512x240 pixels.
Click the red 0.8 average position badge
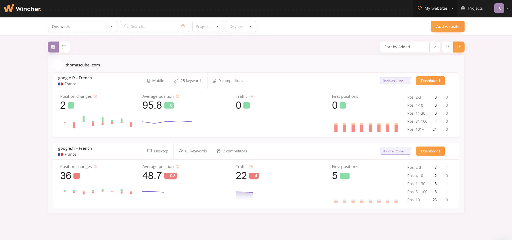tap(170, 176)
